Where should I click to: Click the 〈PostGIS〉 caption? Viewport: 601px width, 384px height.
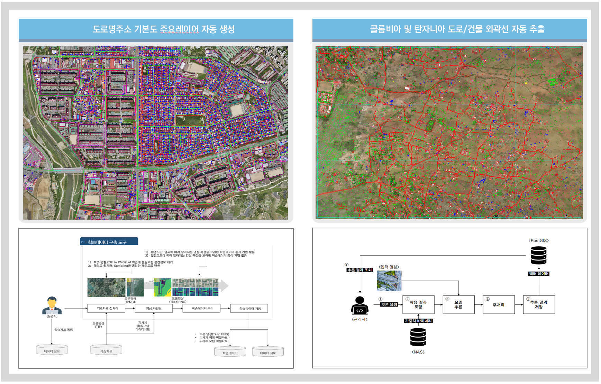click(539, 240)
